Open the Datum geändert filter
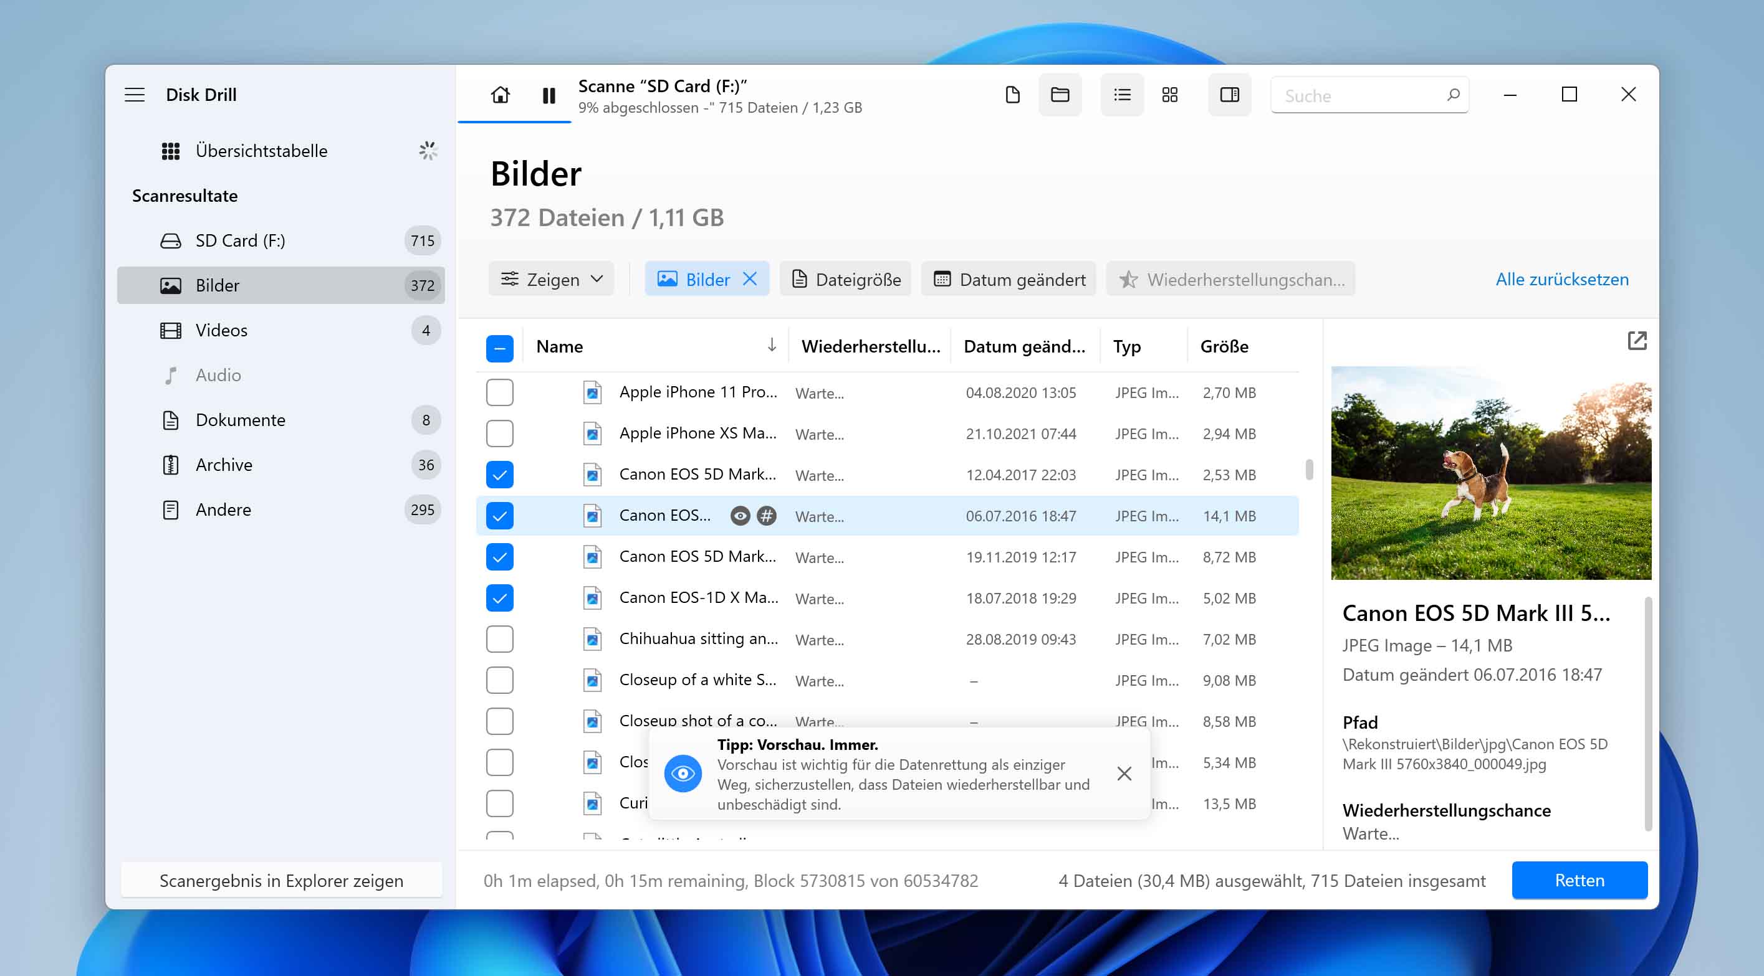The width and height of the screenshot is (1764, 976). 1008,278
